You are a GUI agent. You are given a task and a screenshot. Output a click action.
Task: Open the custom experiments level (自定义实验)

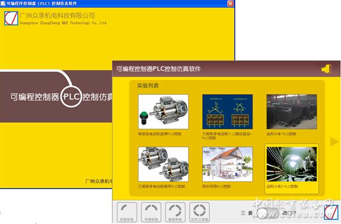pyautogui.click(x=200, y=212)
